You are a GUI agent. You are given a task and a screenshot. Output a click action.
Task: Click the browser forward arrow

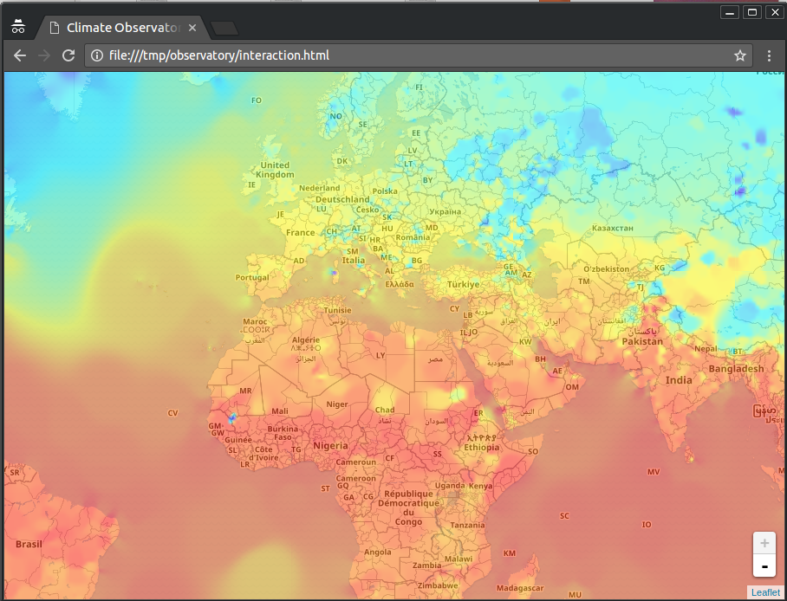[x=44, y=55]
